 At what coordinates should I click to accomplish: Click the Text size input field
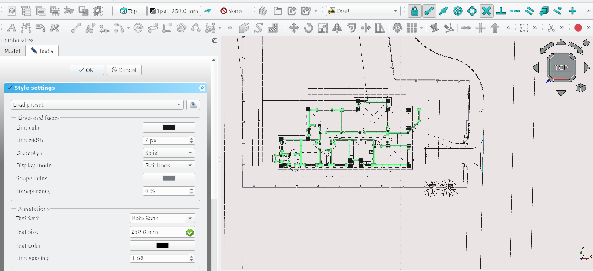tap(157, 232)
